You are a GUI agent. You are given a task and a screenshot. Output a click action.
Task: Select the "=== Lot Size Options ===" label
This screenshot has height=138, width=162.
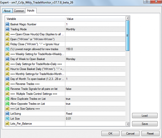[x=25, y=109]
